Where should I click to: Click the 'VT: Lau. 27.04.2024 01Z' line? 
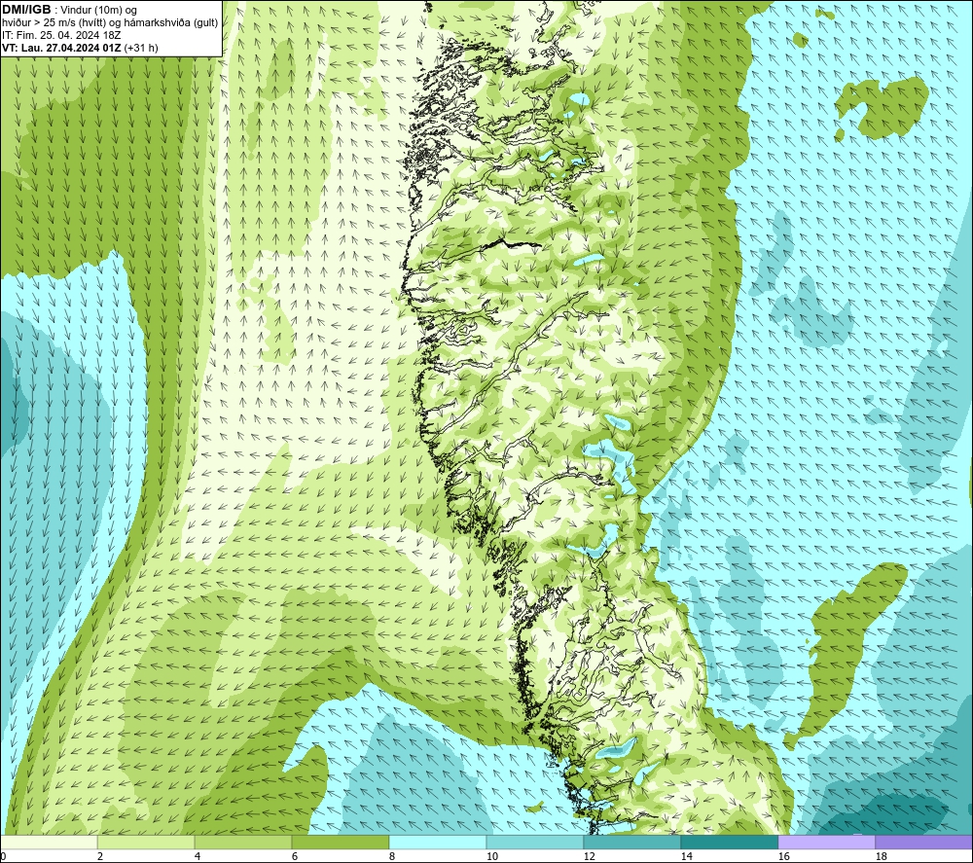pos(61,48)
